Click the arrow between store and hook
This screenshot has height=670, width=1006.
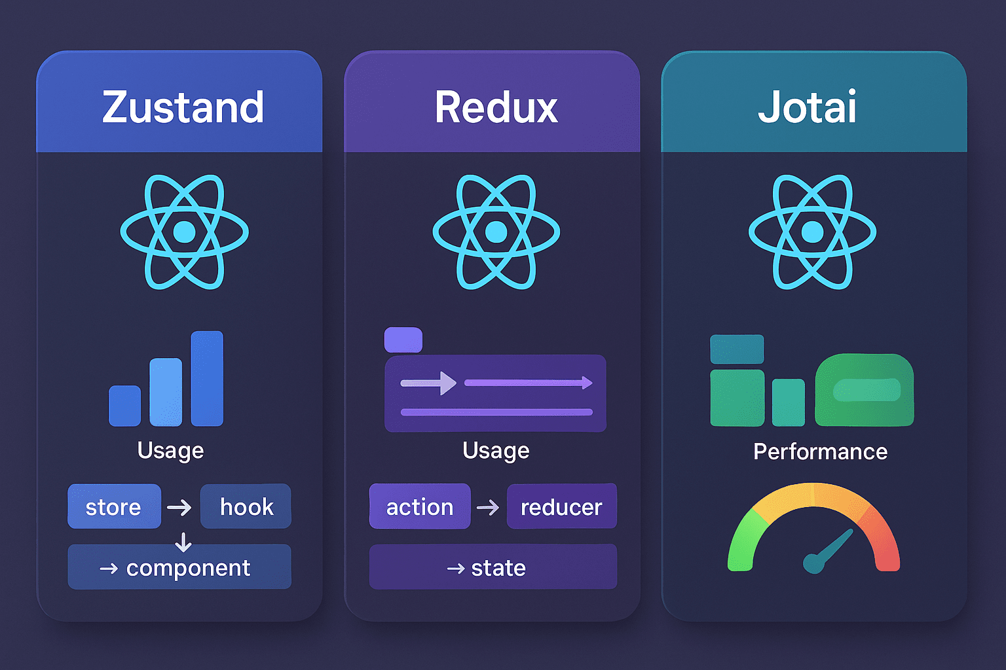point(179,507)
